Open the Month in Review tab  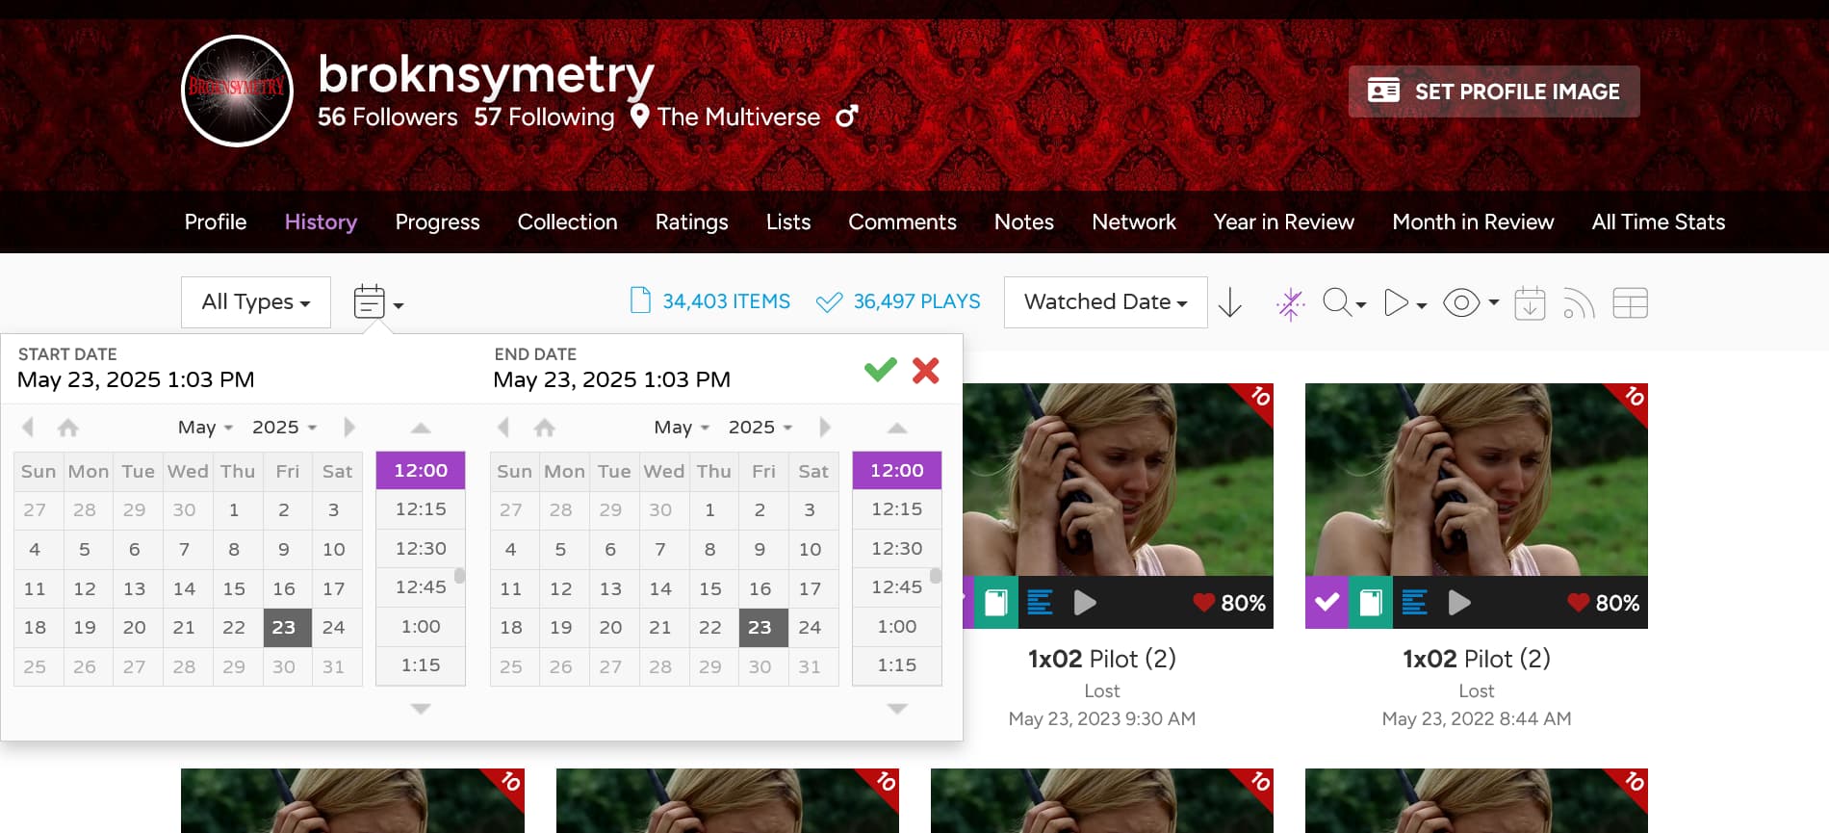[x=1473, y=221]
